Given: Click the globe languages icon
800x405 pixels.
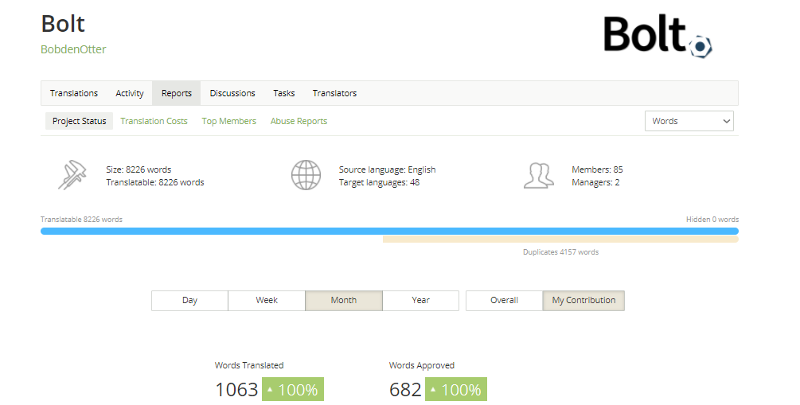Looking at the screenshot, I should tap(306, 175).
